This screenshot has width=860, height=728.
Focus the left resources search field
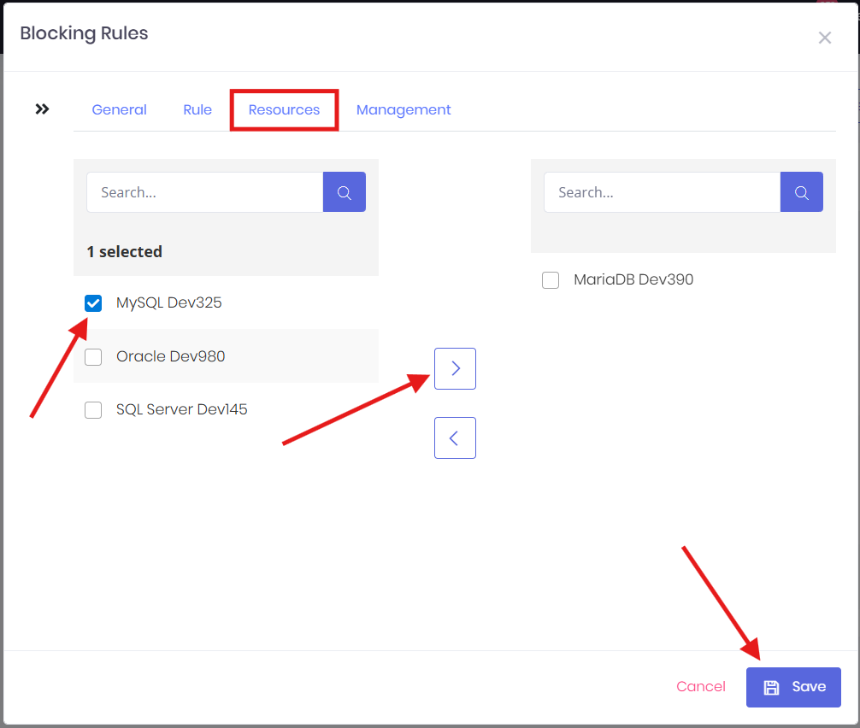click(x=204, y=192)
